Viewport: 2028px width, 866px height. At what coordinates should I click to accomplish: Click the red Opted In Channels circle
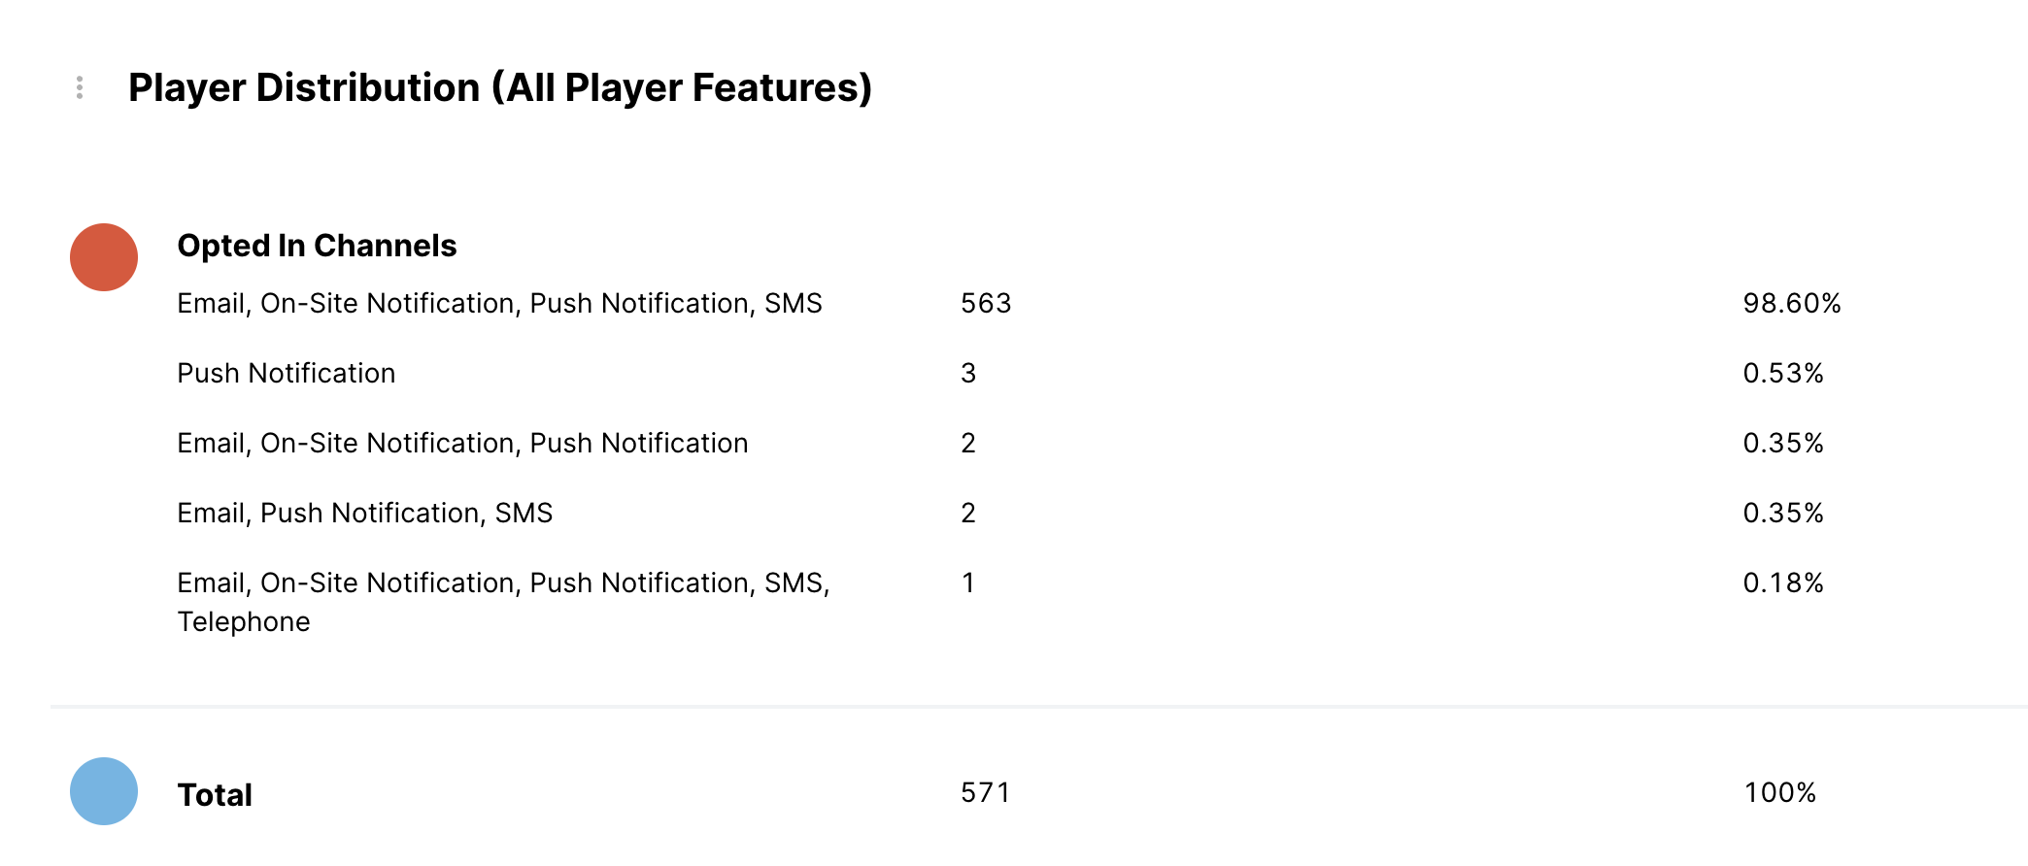point(104,257)
